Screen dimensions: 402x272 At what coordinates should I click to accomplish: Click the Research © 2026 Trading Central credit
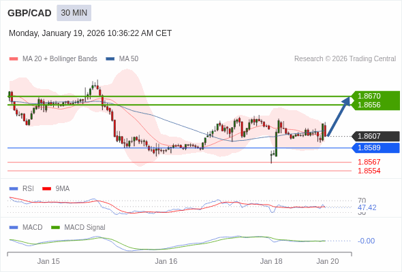345,59
